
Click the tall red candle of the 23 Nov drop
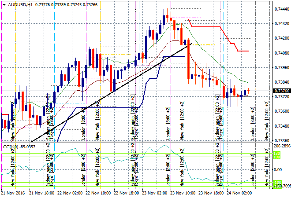(188, 61)
